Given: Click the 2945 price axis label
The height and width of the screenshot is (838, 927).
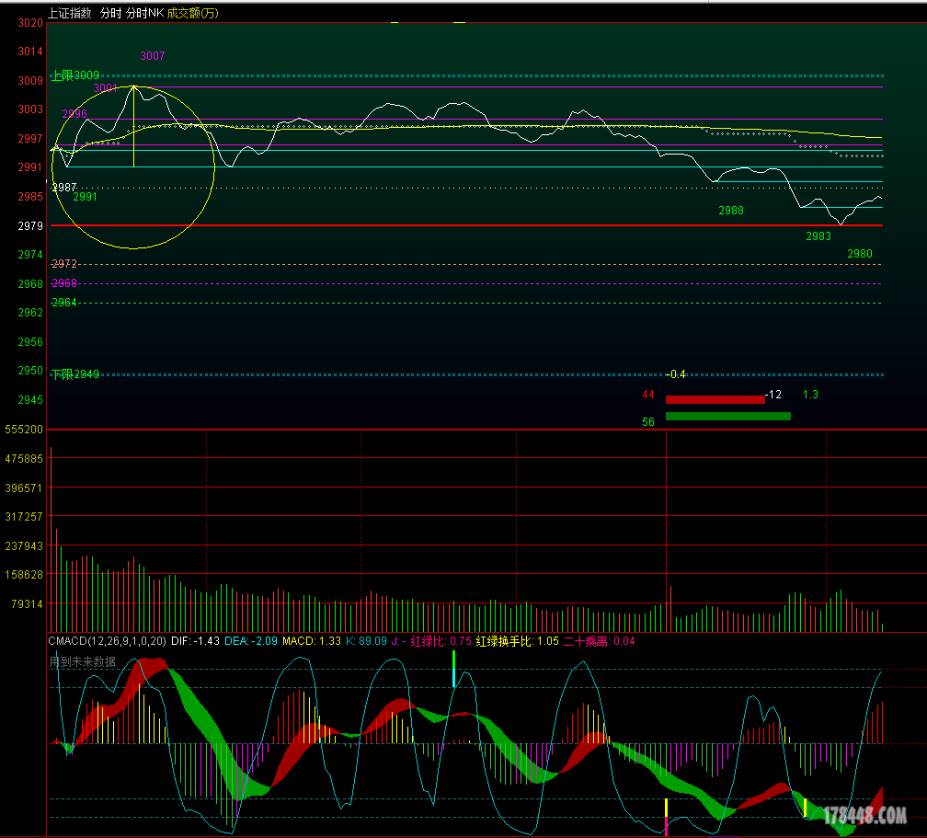Looking at the screenshot, I should (x=30, y=400).
